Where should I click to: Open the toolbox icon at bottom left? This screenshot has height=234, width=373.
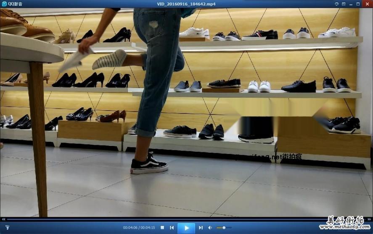pyautogui.click(x=7, y=228)
